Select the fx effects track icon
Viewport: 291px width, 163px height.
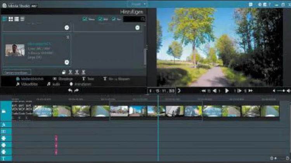3,125
